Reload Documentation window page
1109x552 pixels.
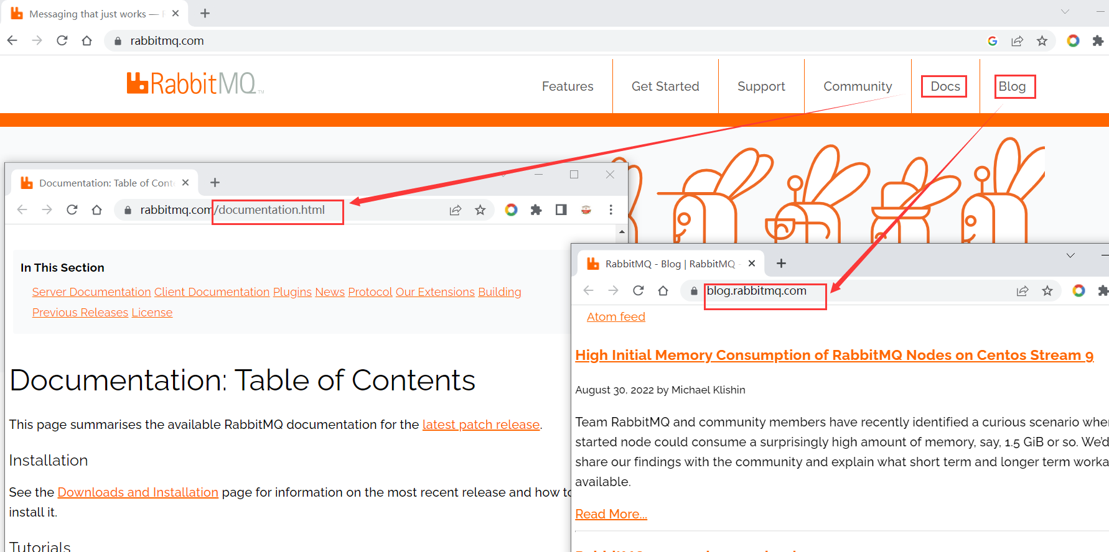coord(72,209)
